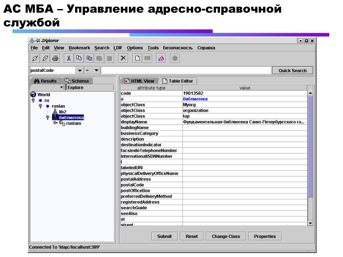Viewport: 343px width, 257px height.
Task: Click the empty postalAddress value cell
Action: 245,179
